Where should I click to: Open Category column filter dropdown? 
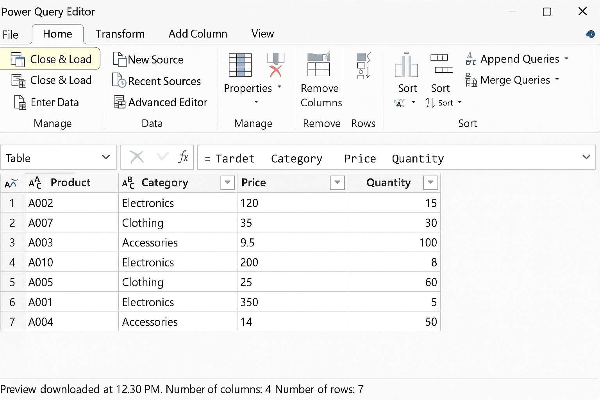click(227, 182)
